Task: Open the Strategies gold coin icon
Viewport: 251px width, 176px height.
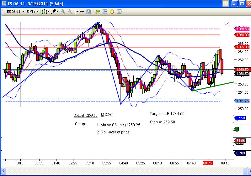Action: point(112,12)
